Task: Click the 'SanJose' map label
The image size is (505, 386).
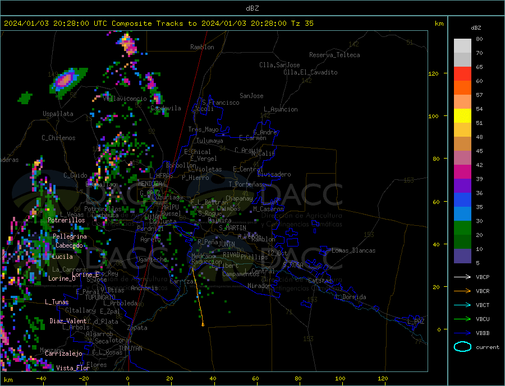Action: [251, 96]
